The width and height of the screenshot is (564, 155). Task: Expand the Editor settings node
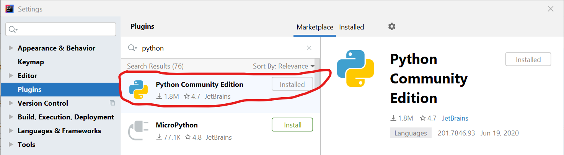[10, 76]
